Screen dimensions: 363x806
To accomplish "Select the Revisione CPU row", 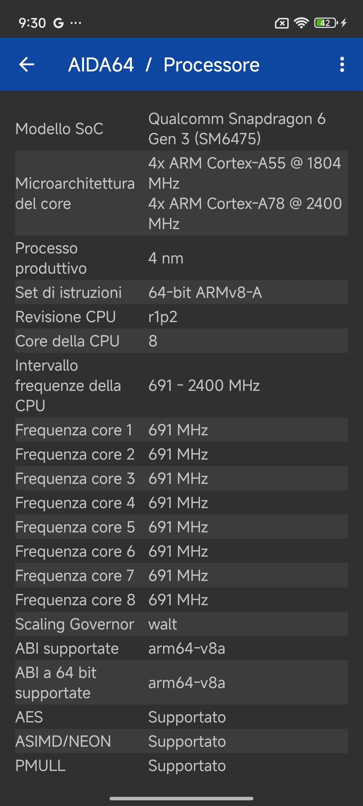I will tap(182, 317).
